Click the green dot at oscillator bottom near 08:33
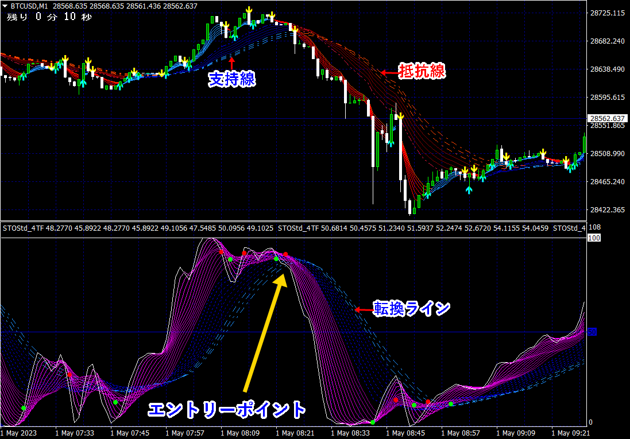This screenshot has width=630, height=439. coord(373,422)
